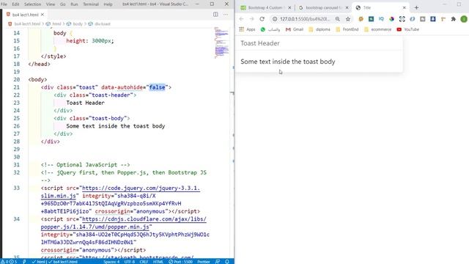Close the bs4 lect1.html editor tab

point(43,15)
